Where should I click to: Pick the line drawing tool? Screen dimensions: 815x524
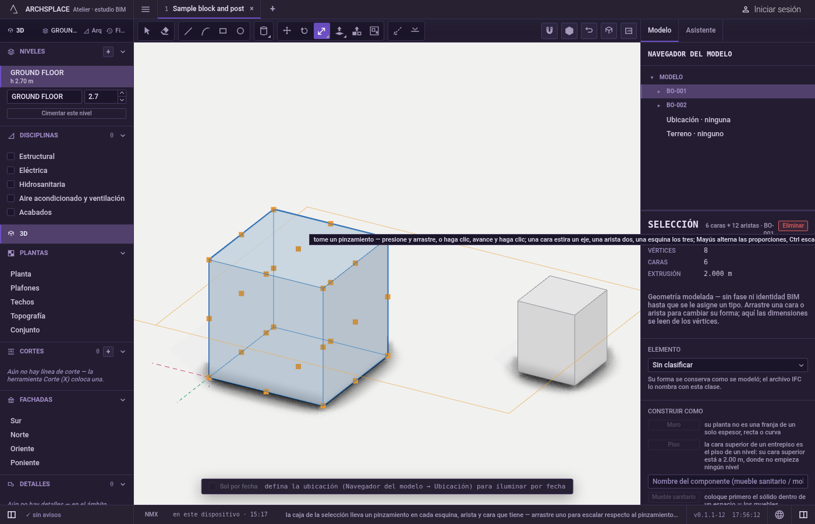(x=188, y=31)
